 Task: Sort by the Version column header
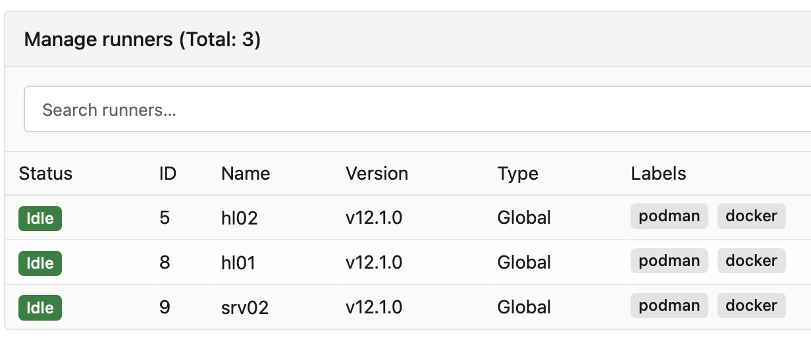[x=377, y=174]
